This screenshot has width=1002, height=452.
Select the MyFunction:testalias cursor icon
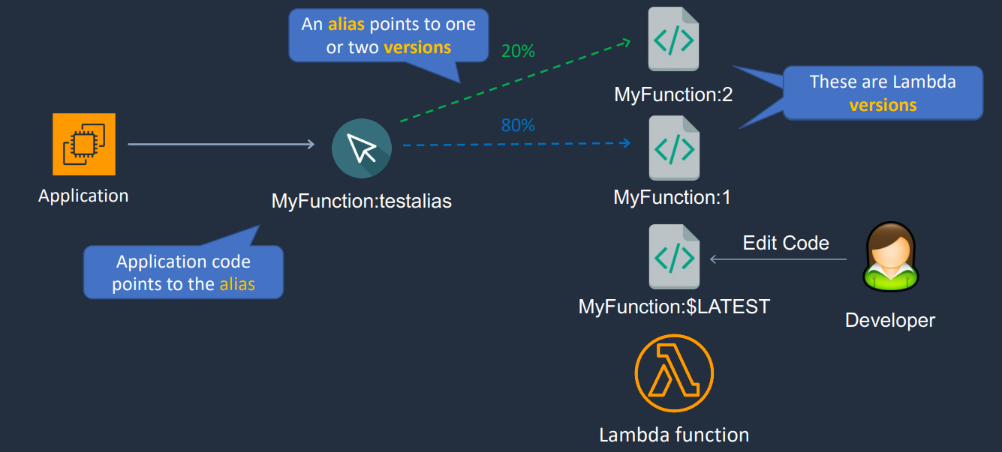[362, 148]
